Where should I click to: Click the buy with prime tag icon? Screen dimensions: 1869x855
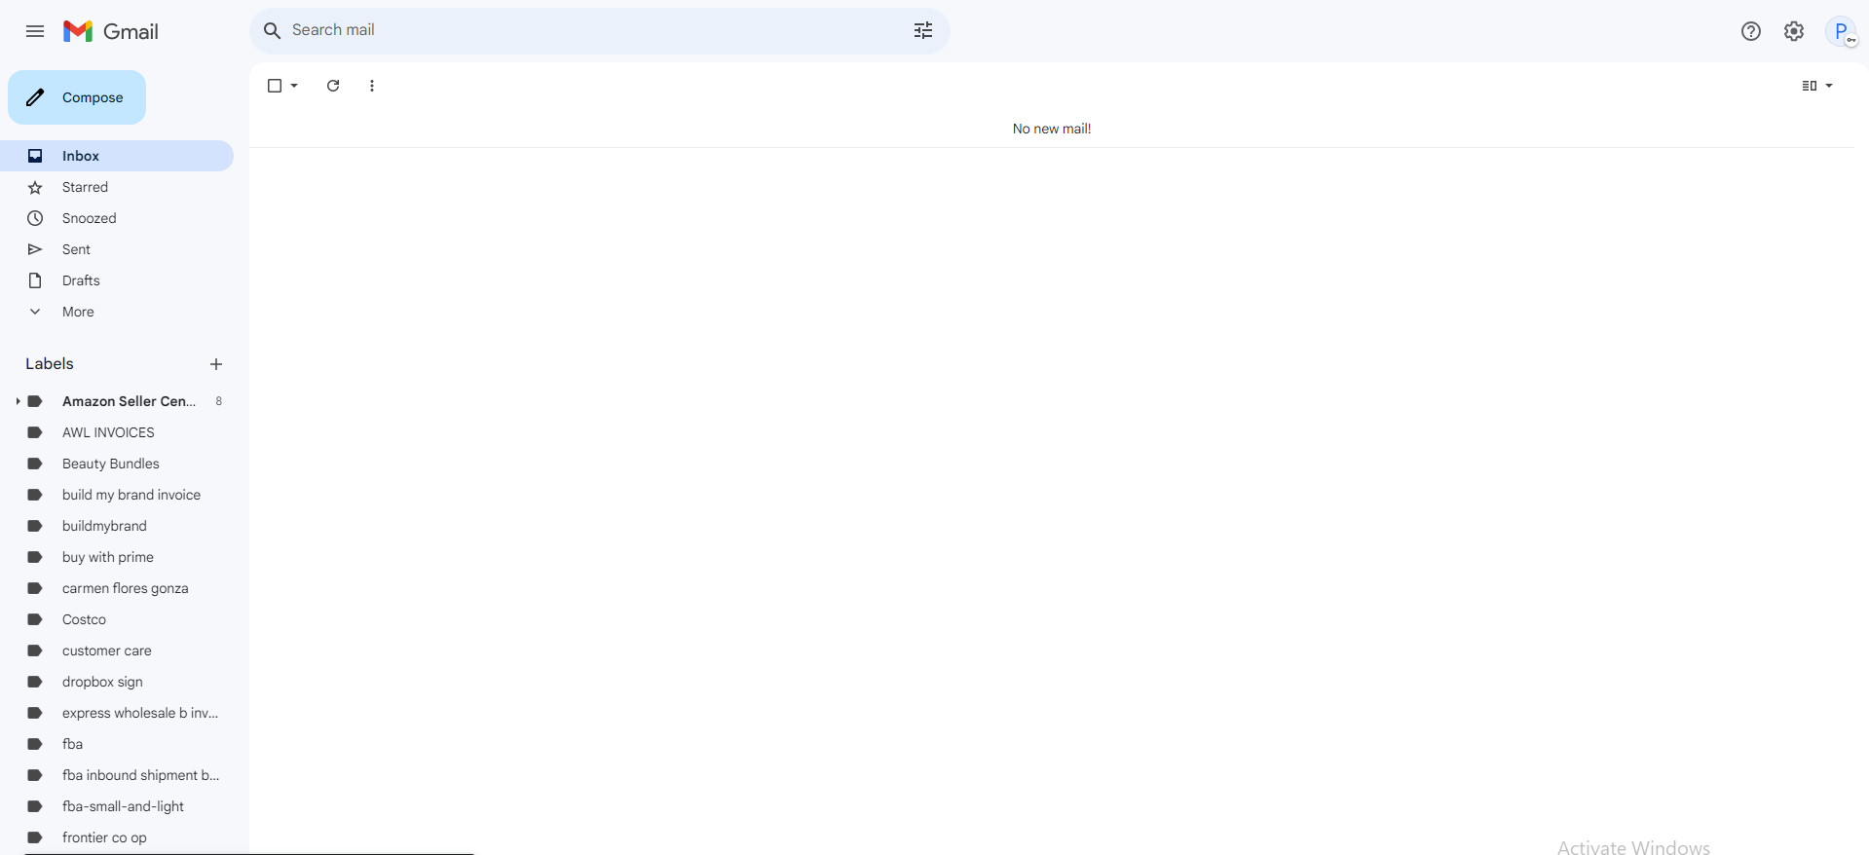click(35, 557)
